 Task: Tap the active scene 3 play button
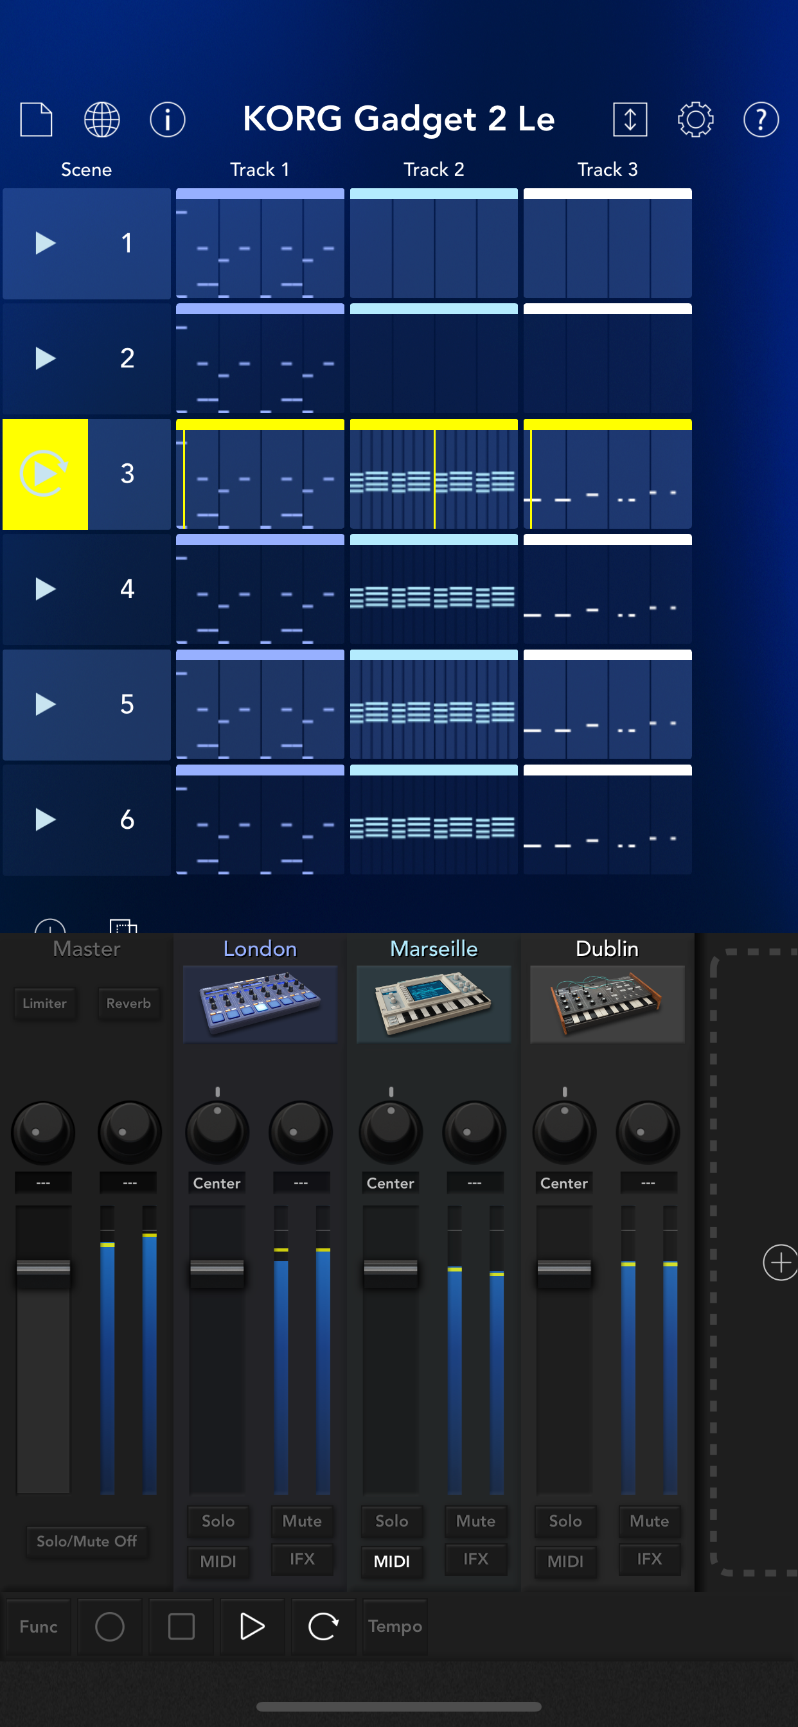[45, 474]
